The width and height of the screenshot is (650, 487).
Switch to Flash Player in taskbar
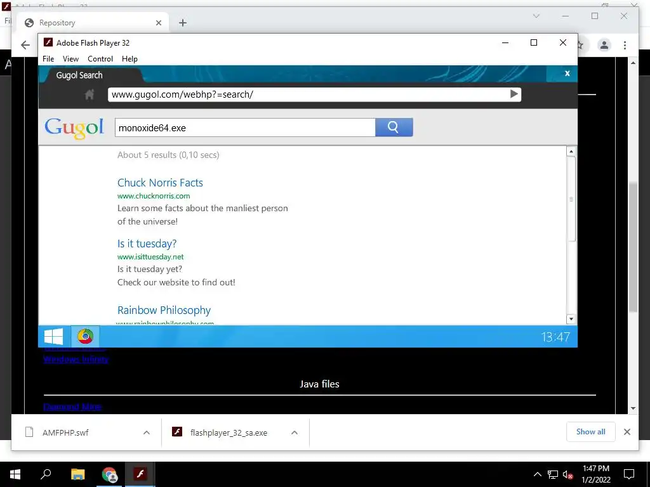pos(140,474)
